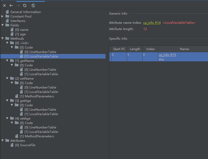Click the Attribute length value 12
Image resolution: width=208 pixels, height=159 pixels.
(x=145, y=29)
